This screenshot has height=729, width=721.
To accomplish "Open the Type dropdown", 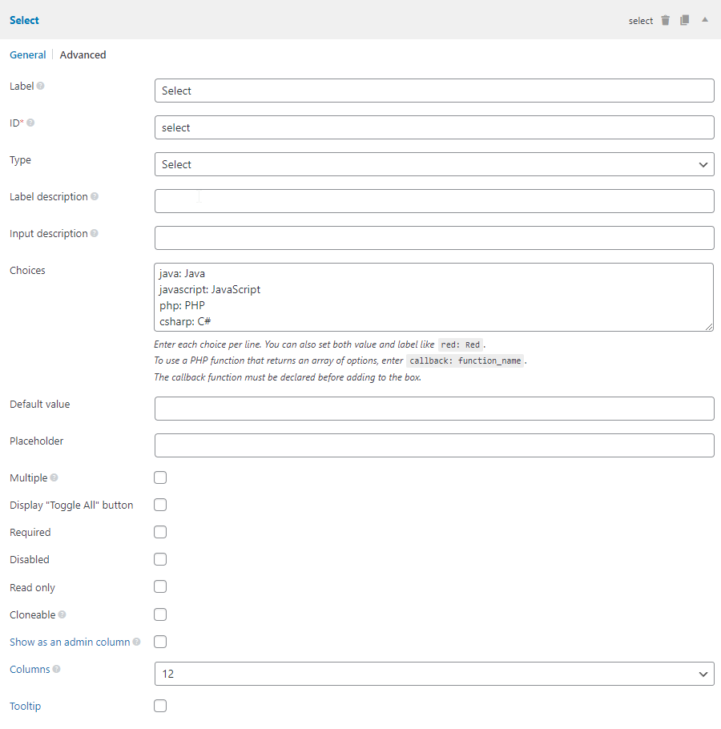I will (x=434, y=164).
